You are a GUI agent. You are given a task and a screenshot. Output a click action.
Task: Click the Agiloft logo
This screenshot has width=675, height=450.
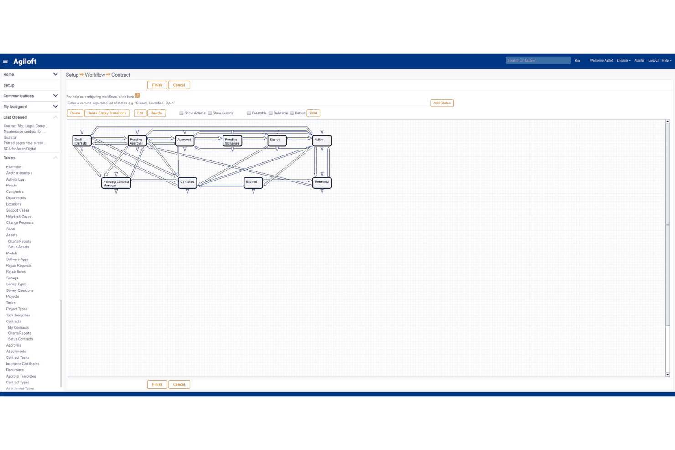pyautogui.click(x=25, y=62)
